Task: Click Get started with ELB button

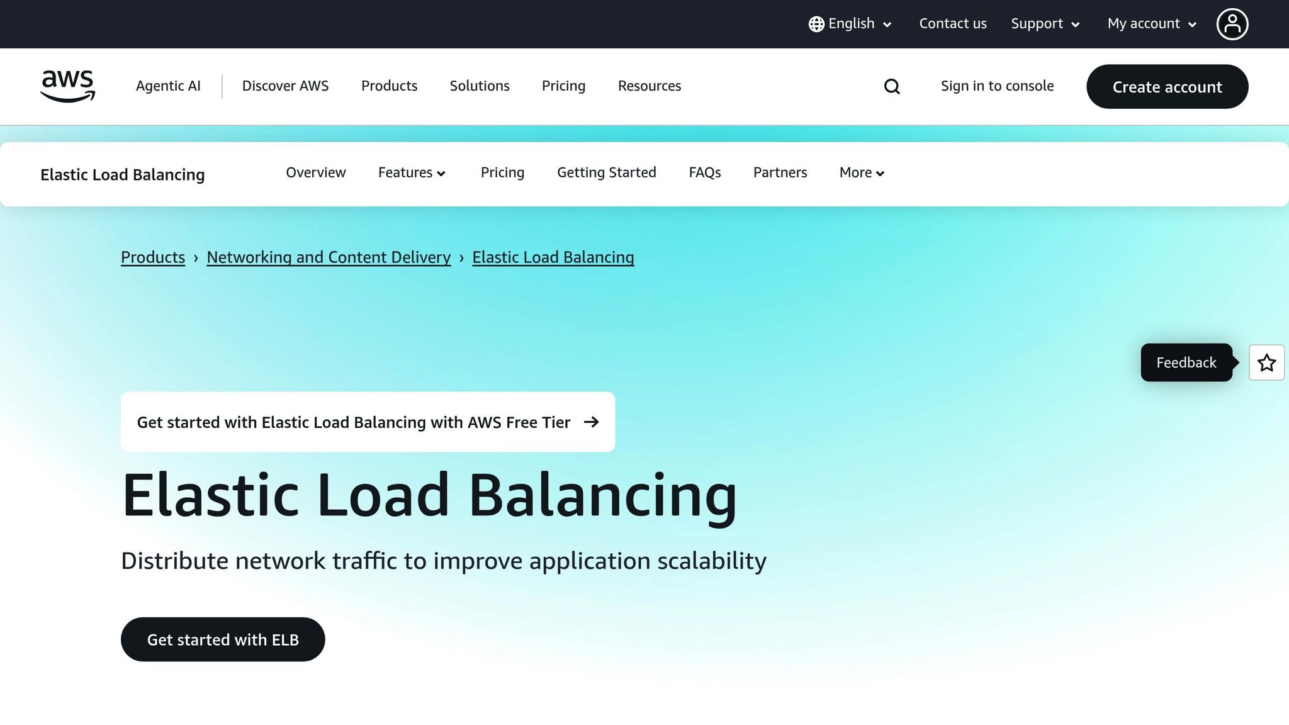Action: (223, 639)
